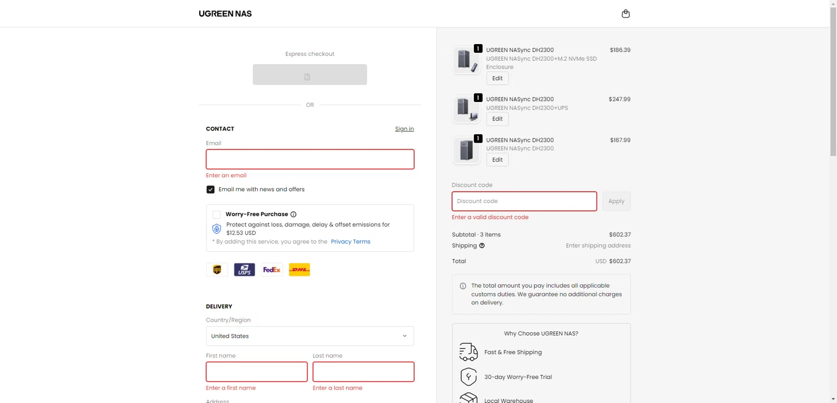Open the Country/Region dropdown

310,336
